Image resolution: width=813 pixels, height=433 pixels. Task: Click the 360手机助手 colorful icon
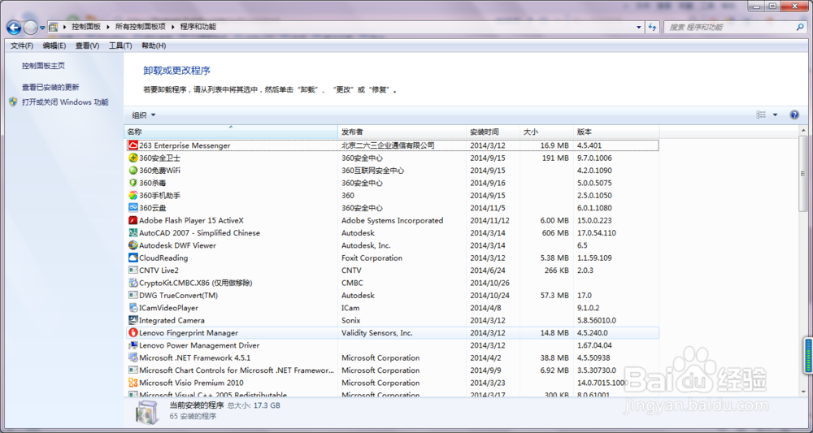(133, 195)
